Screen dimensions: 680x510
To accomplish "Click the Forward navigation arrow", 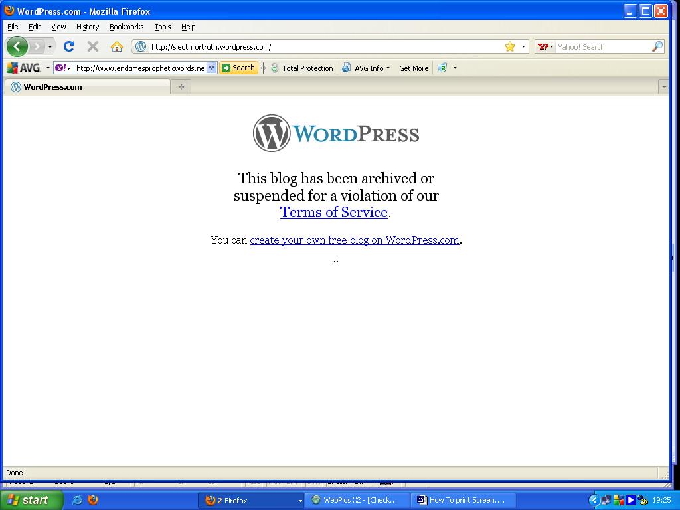I will [x=37, y=46].
